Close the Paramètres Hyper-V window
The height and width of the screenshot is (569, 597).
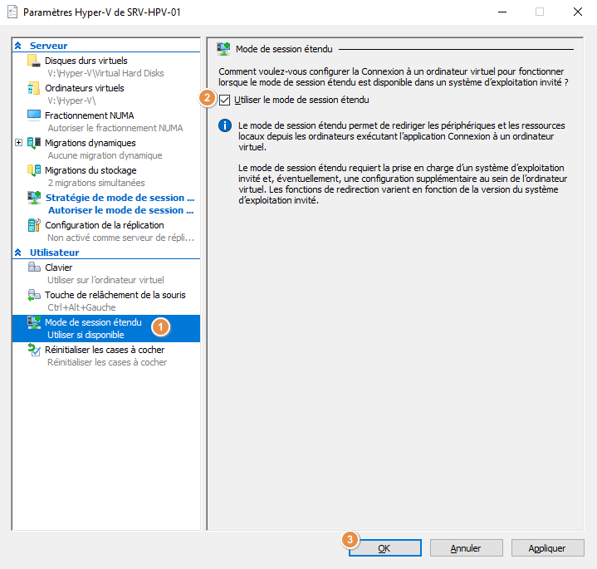[578, 12]
